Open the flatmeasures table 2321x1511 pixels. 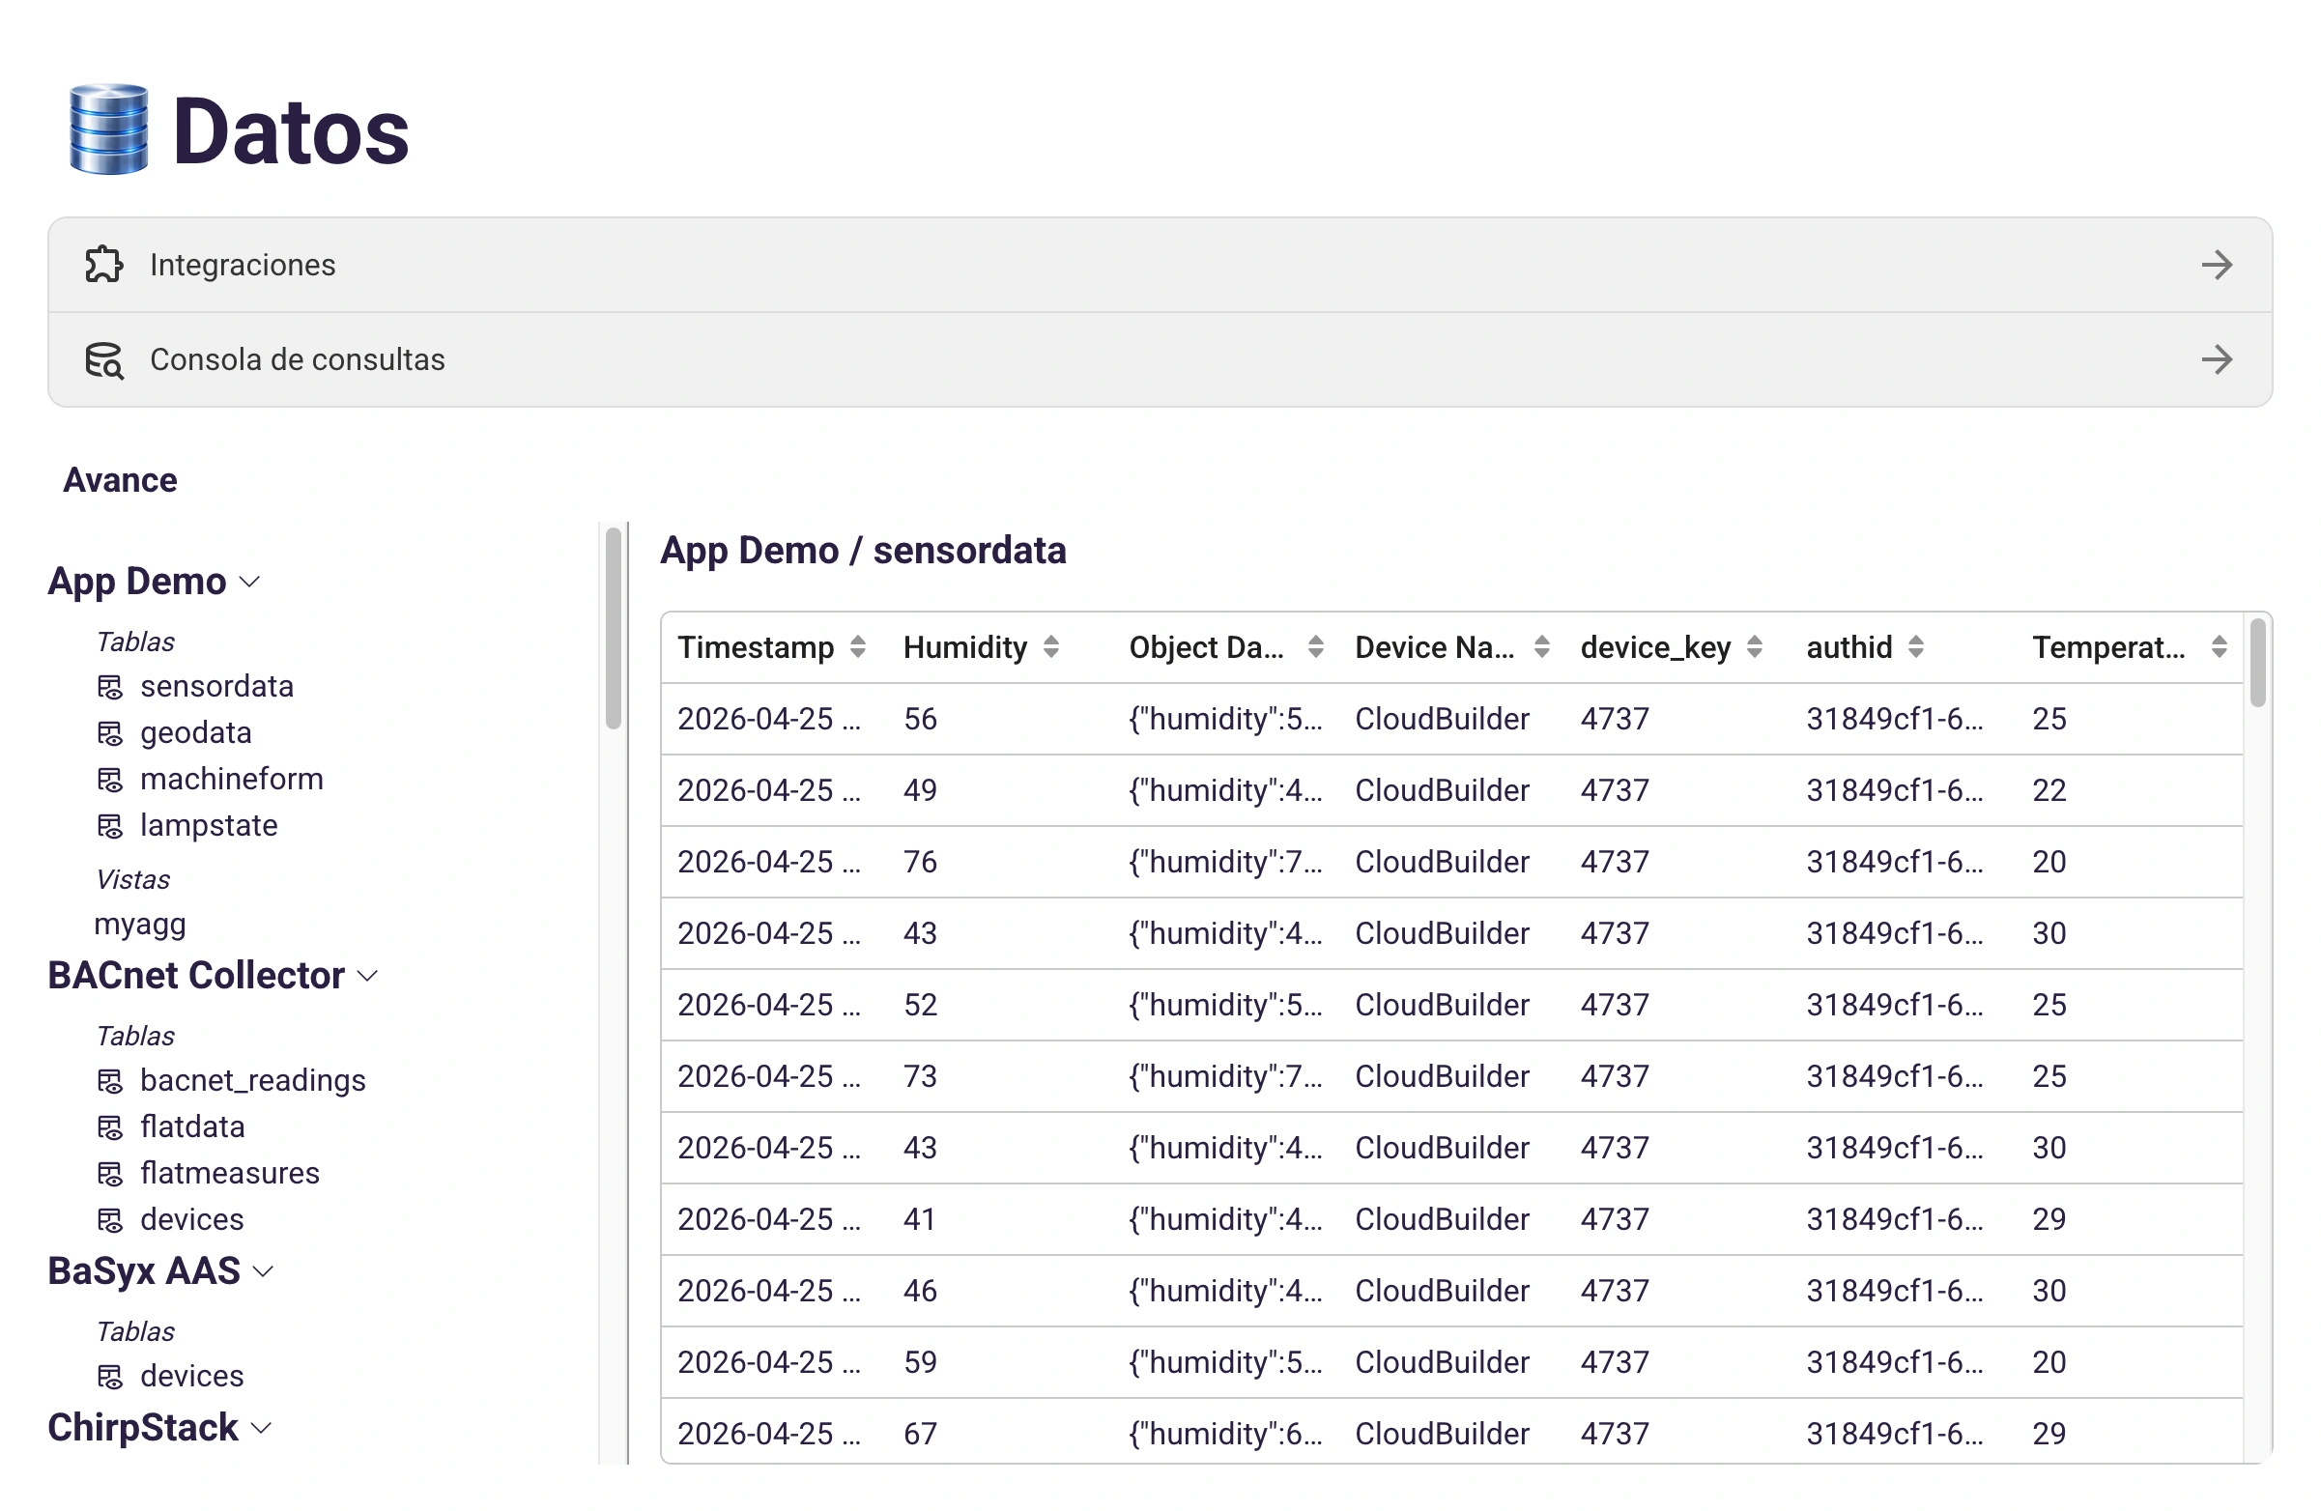(x=229, y=1174)
